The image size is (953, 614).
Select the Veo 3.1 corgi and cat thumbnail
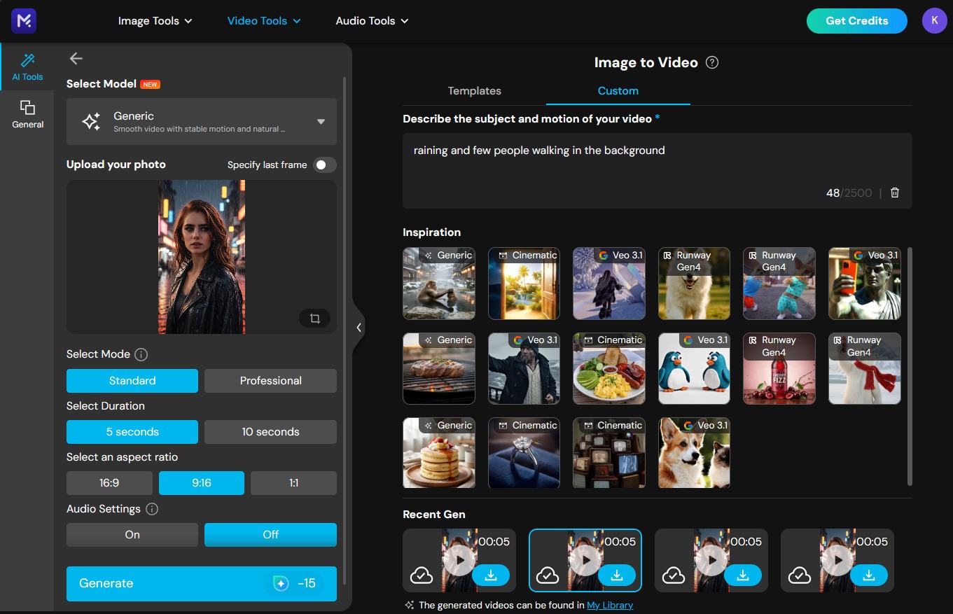coord(694,453)
